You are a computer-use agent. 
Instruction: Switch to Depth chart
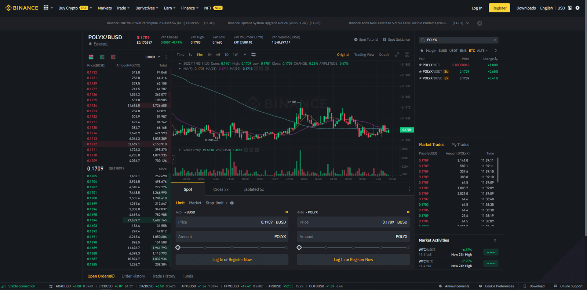tap(384, 55)
